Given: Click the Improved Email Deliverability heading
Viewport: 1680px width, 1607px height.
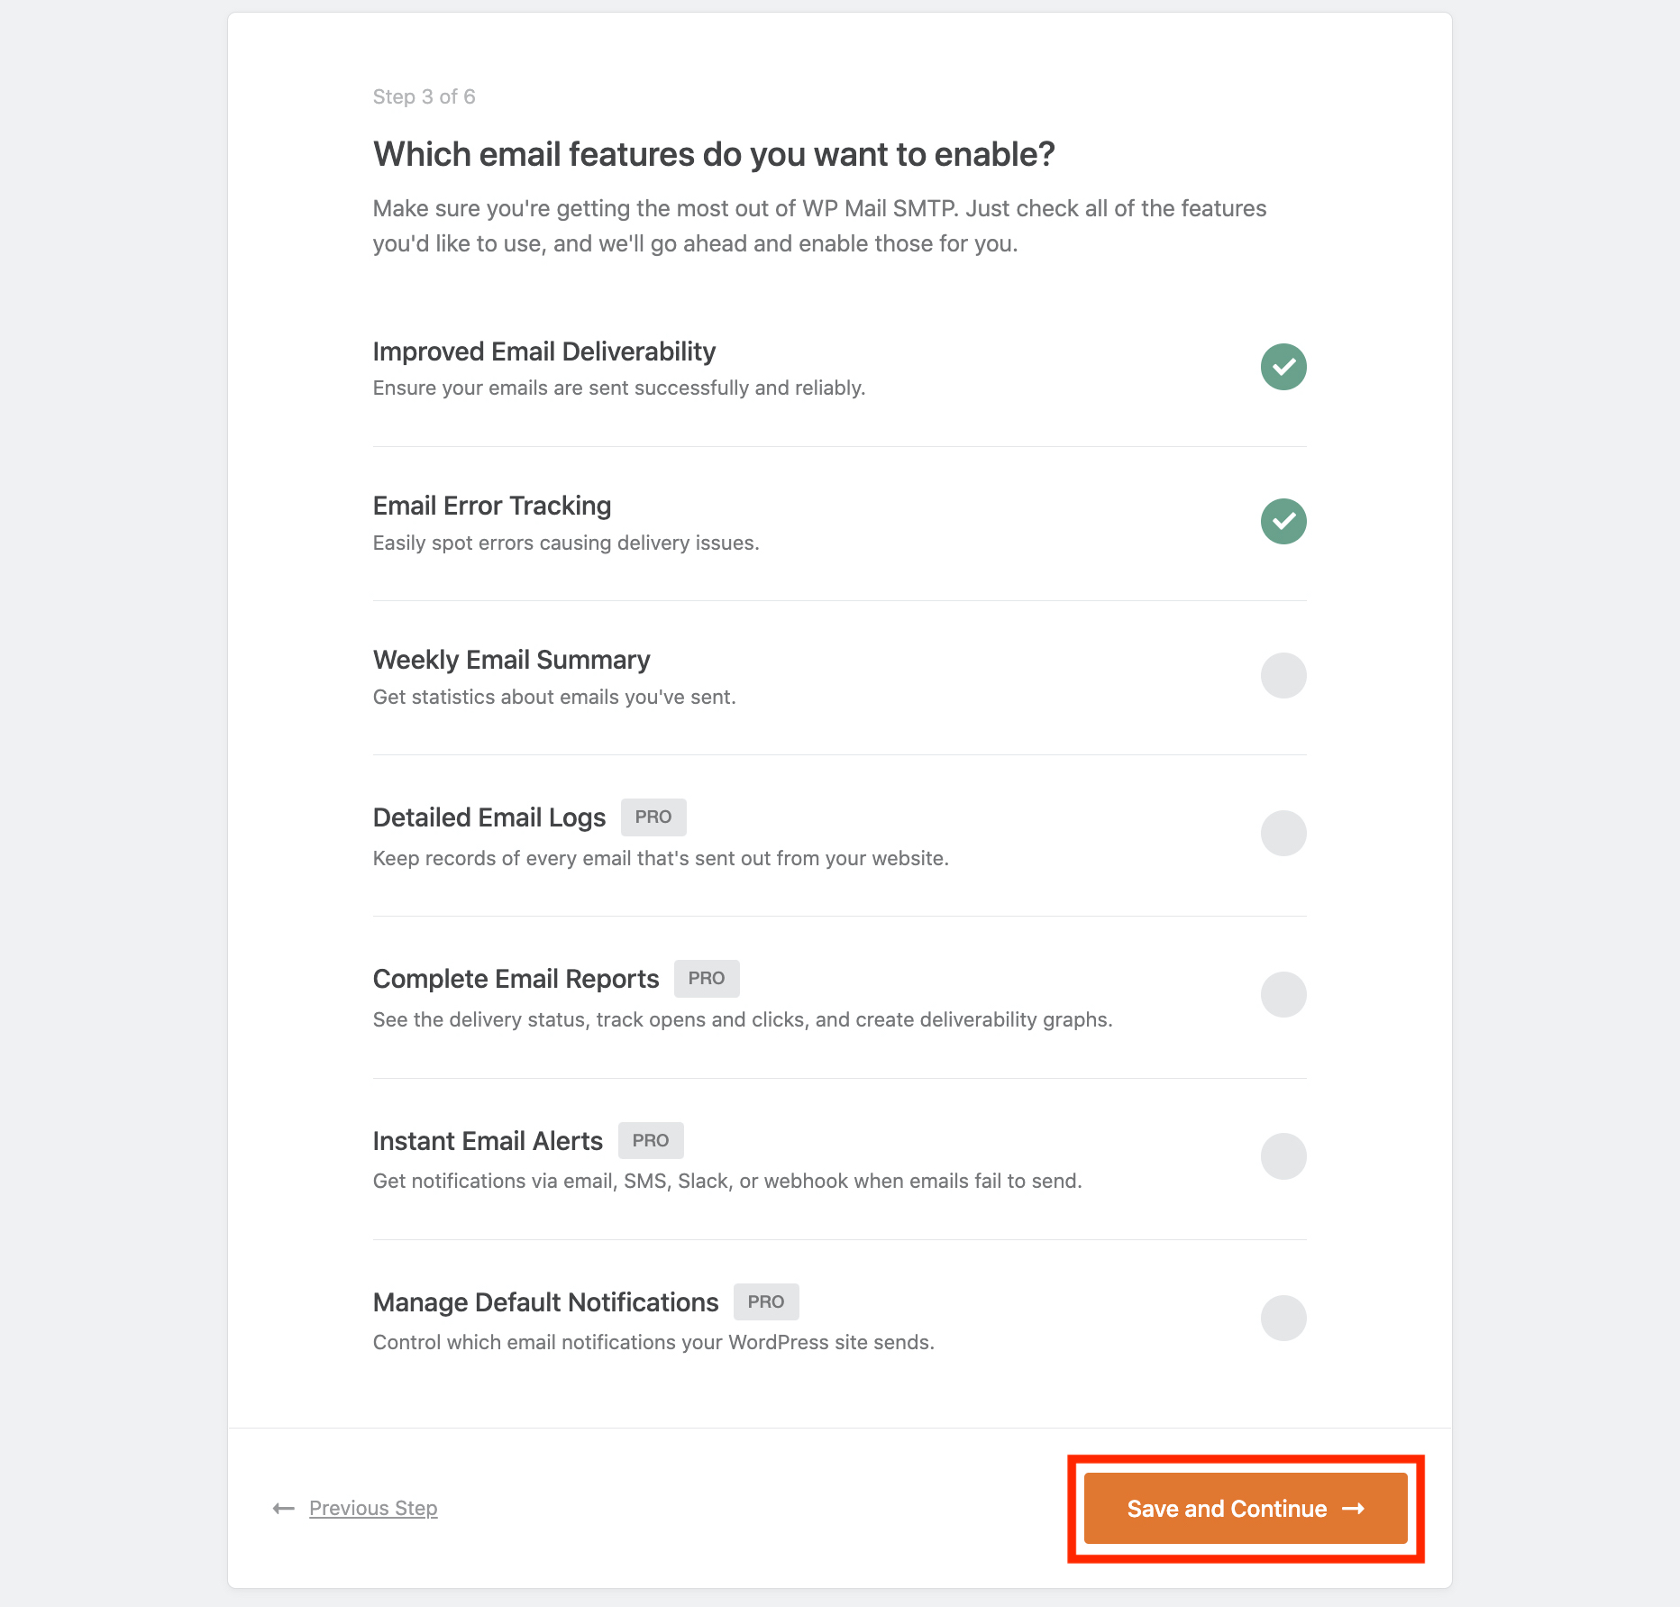Looking at the screenshot, I should (544, 352).
